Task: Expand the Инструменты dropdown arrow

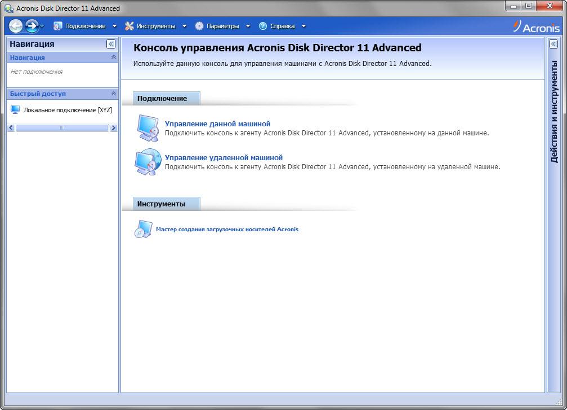Action: (x=185, y=26)
